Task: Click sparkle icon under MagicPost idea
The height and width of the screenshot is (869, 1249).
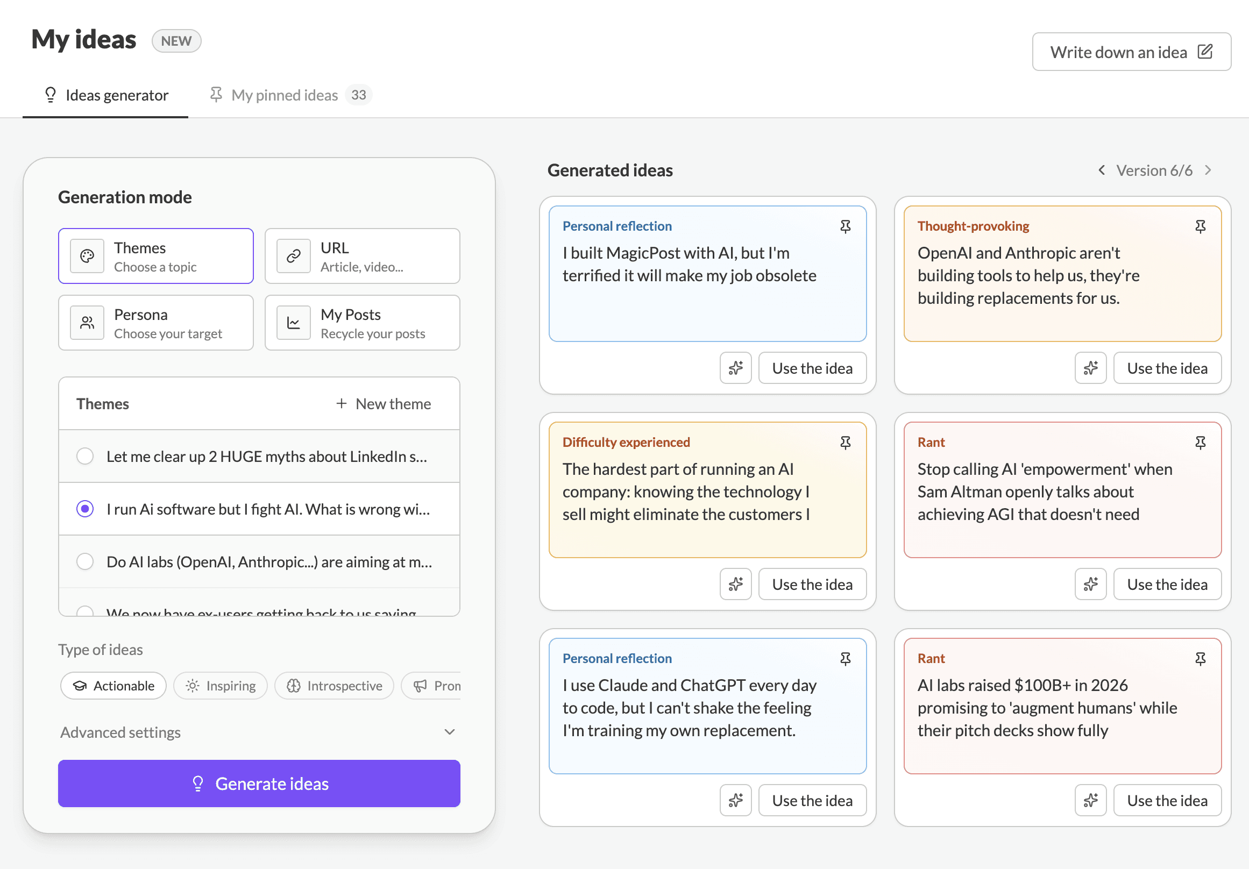Action: coord(735,368)
